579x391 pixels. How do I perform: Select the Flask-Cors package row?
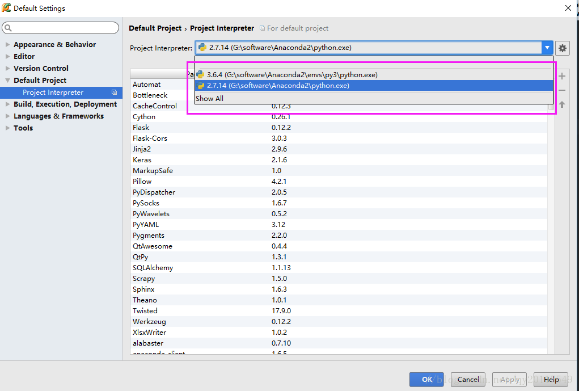pos(339,138)
